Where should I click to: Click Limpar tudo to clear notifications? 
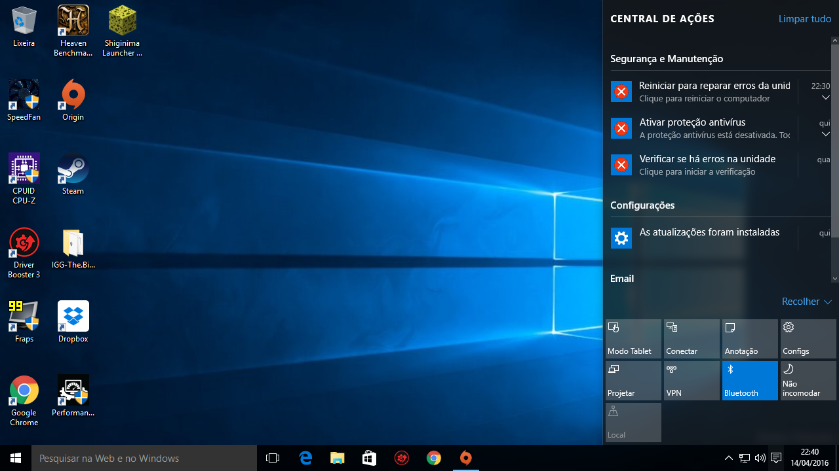click(x=805, y=19)
